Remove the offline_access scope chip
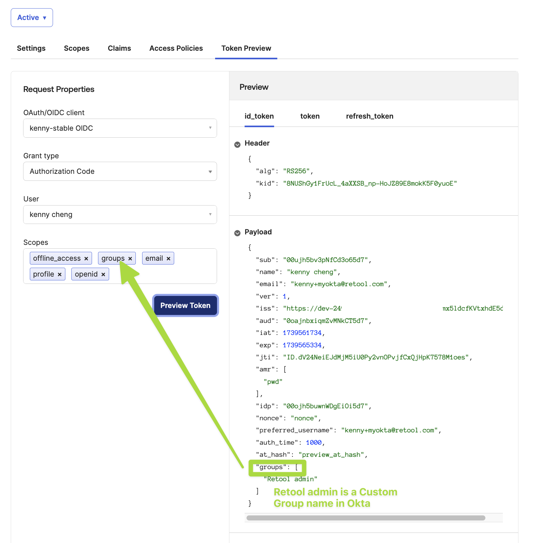This screenshot has height=543, width=533. (86, 259)
